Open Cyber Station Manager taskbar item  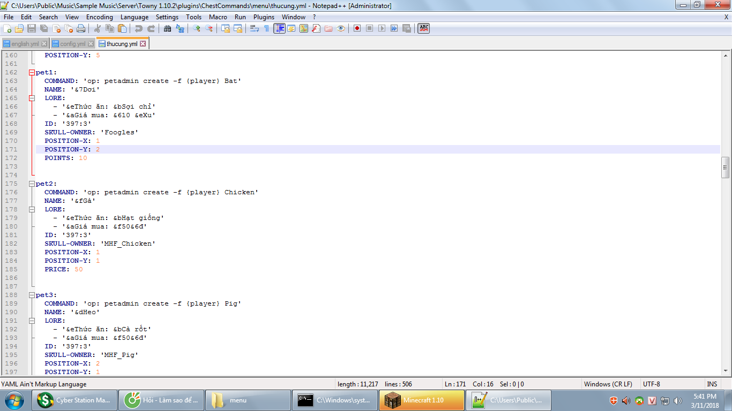click(74, 400)
